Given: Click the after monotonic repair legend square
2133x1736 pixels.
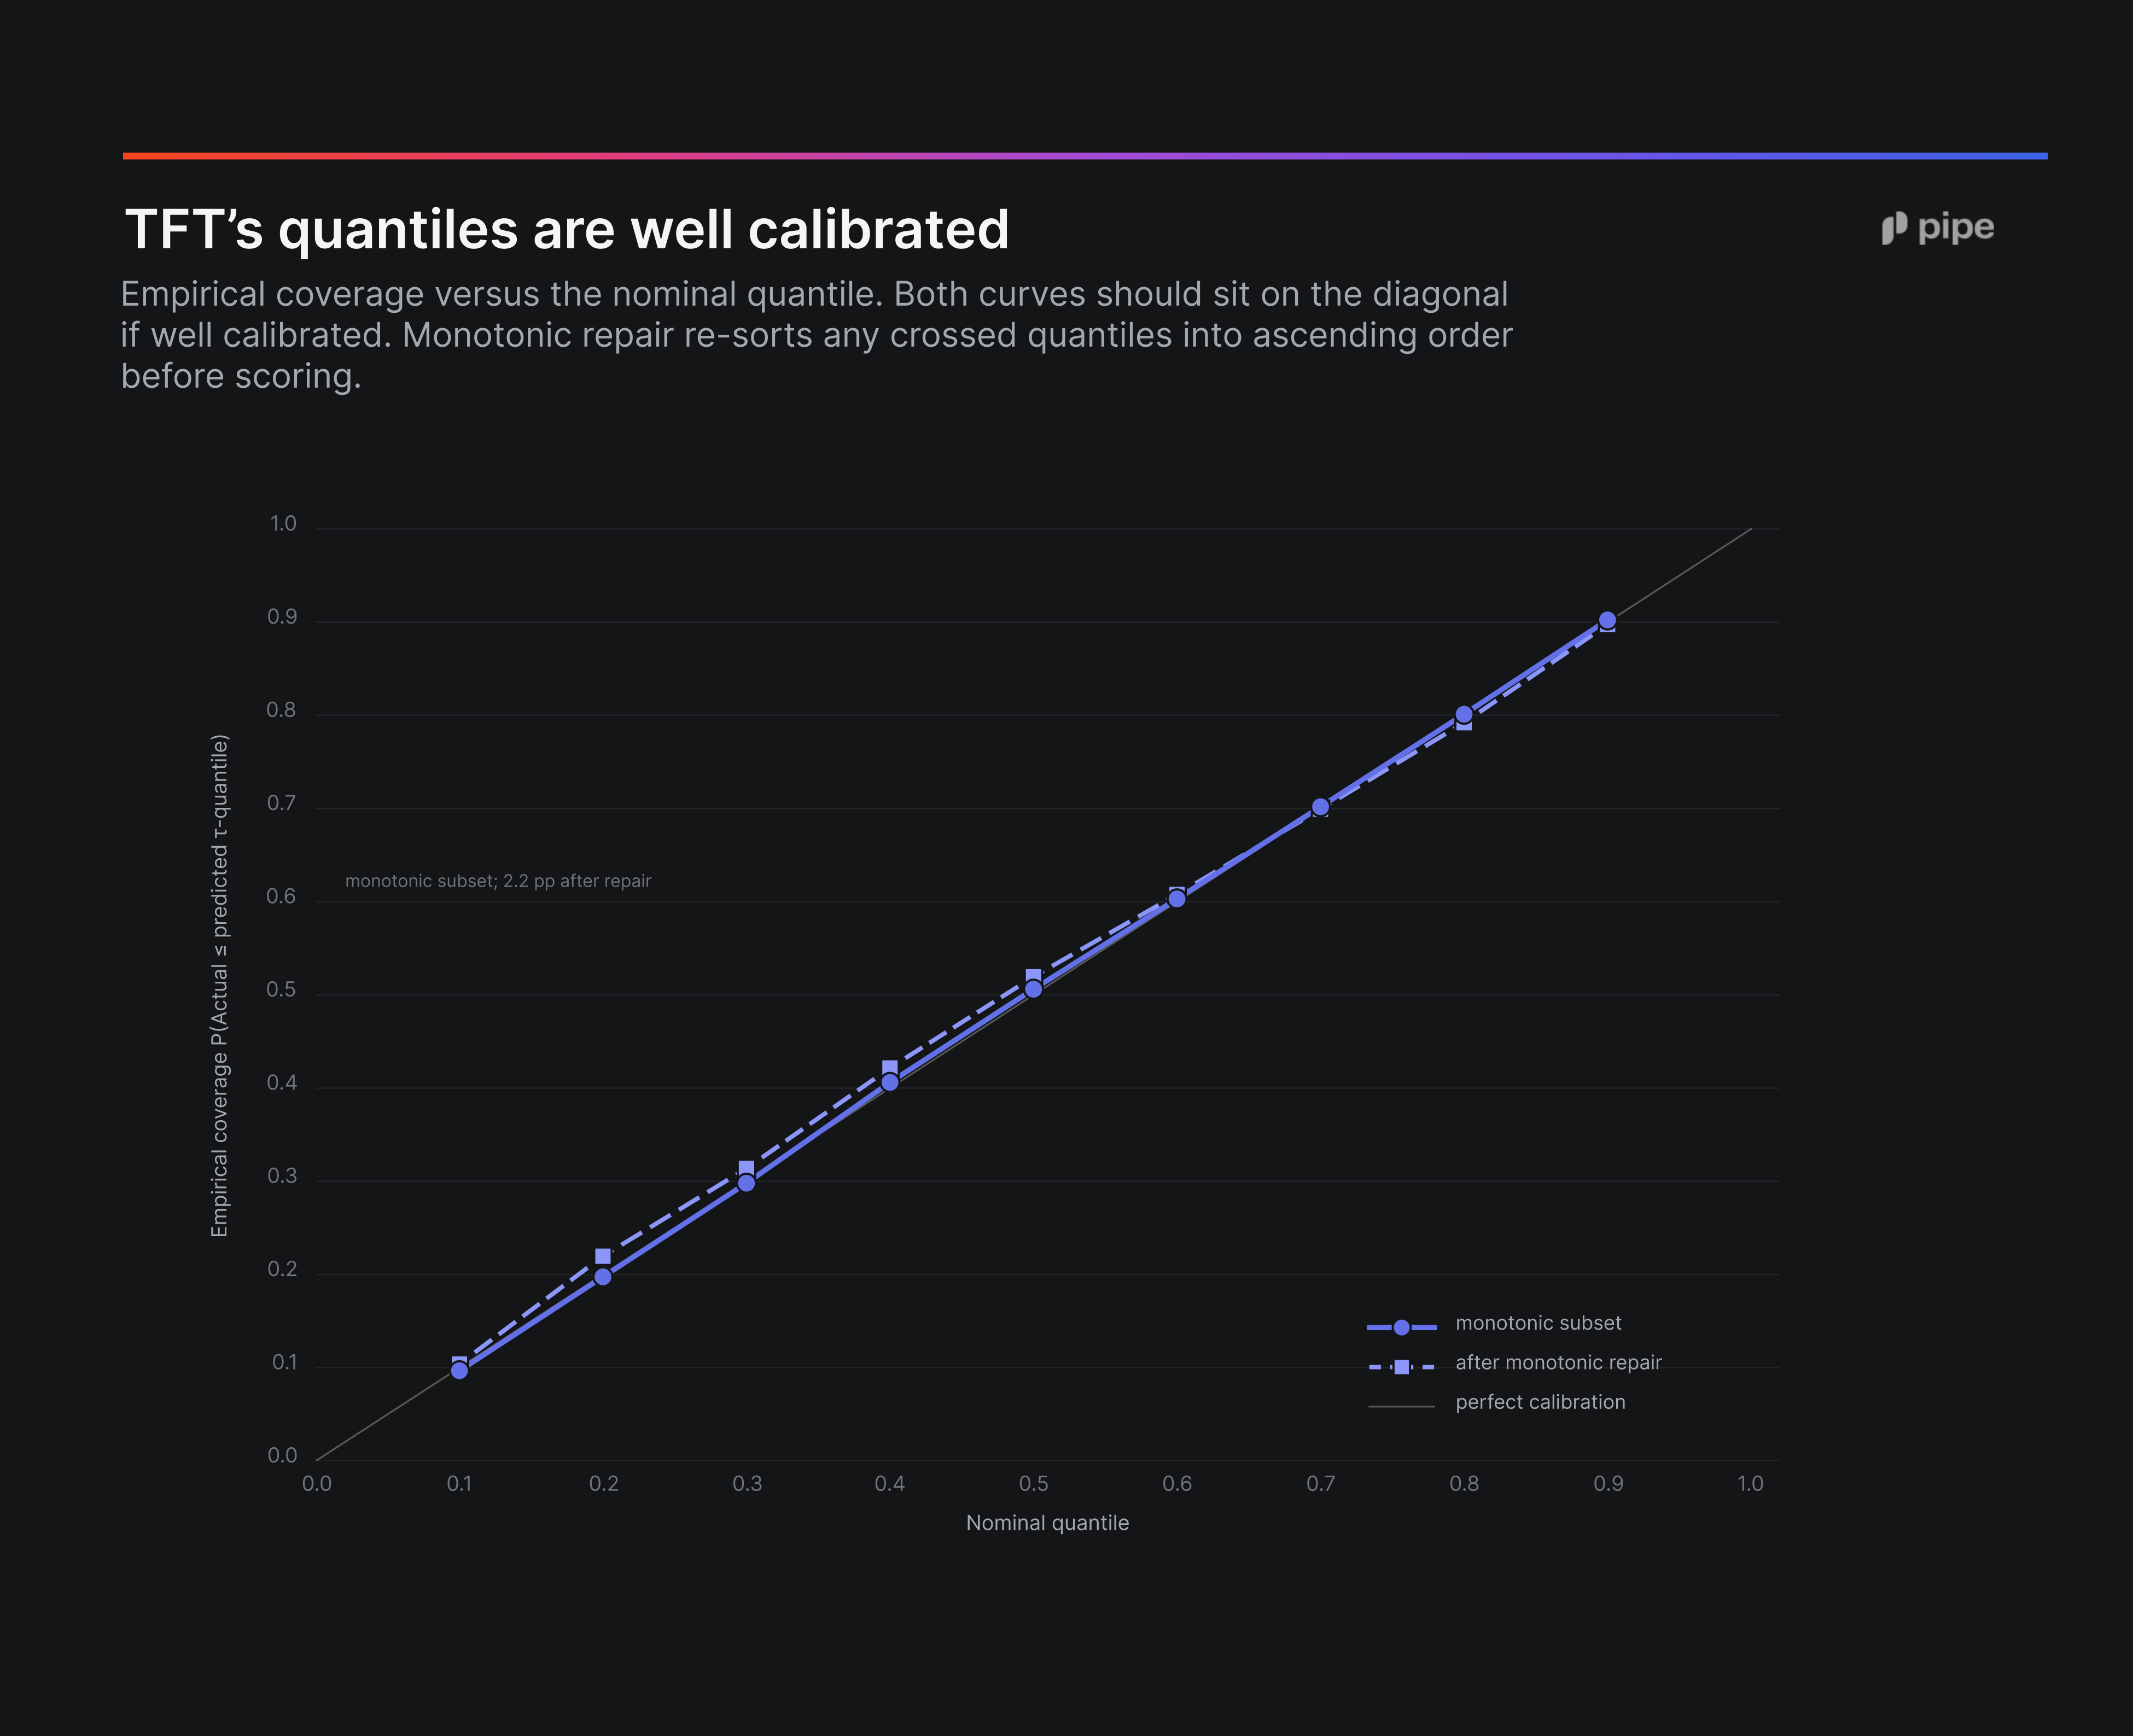Looking at the screenshot, I should point(1401,1367).
